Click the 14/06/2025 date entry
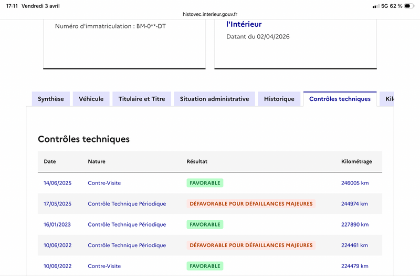420x276 pixels. coord(57,183)
